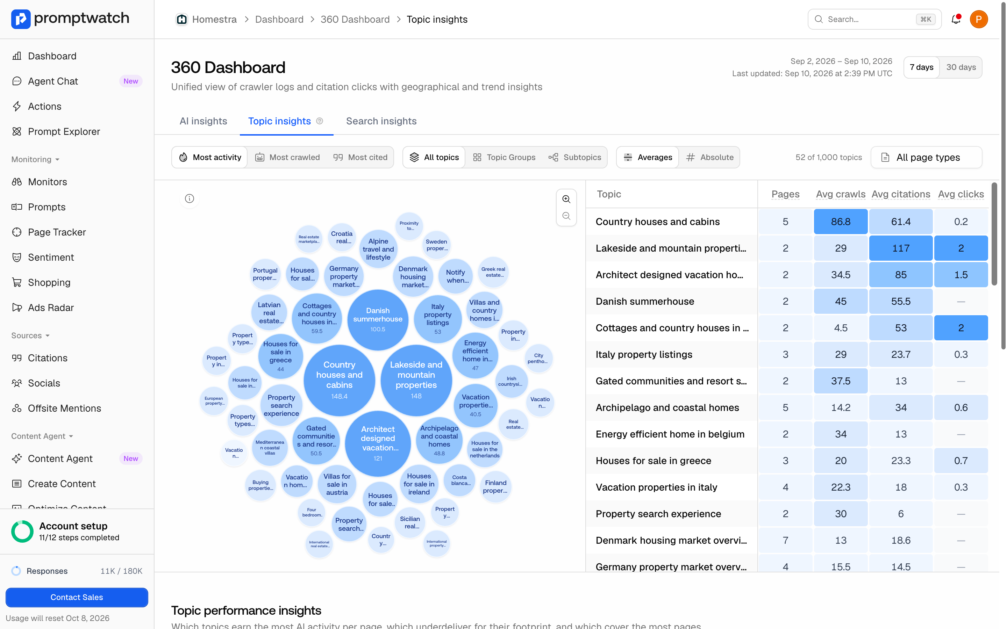Open Agent Chat in the sidebar
This screenshot has height=629, width=1007.
77,81
